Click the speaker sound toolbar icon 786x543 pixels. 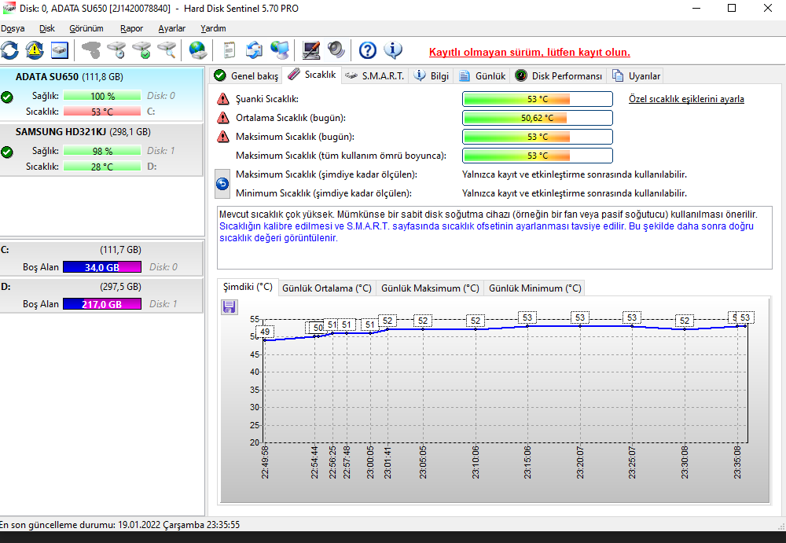coord(336,50)
